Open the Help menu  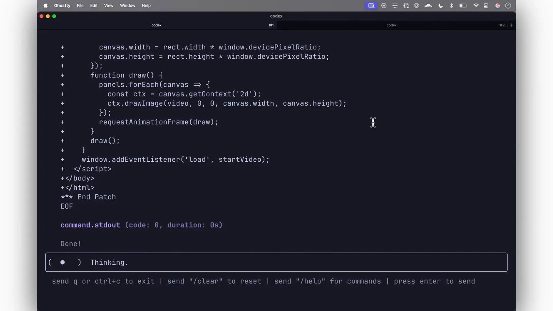coord(146,6)
